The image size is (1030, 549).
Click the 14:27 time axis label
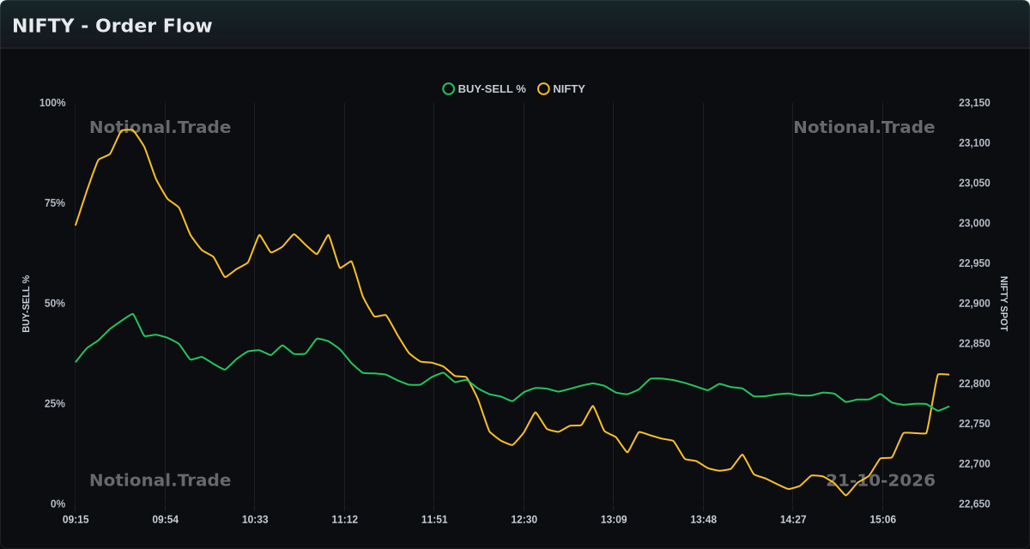[x=793, y=520]
